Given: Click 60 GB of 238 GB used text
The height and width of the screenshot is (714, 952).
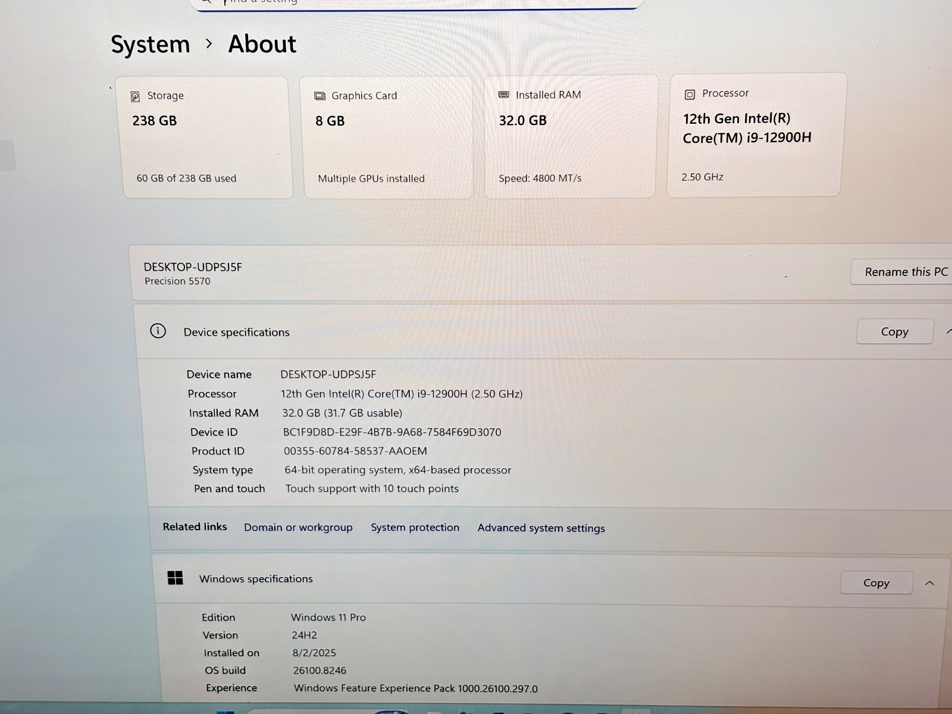Looking at the screenshot, I should [x=186, y=178].
